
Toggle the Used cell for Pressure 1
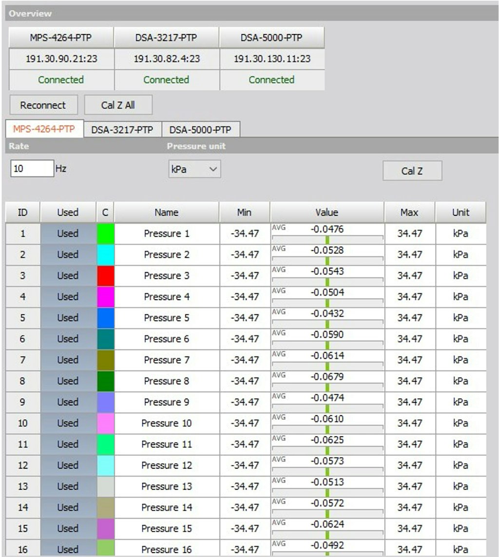click(68, 234)
